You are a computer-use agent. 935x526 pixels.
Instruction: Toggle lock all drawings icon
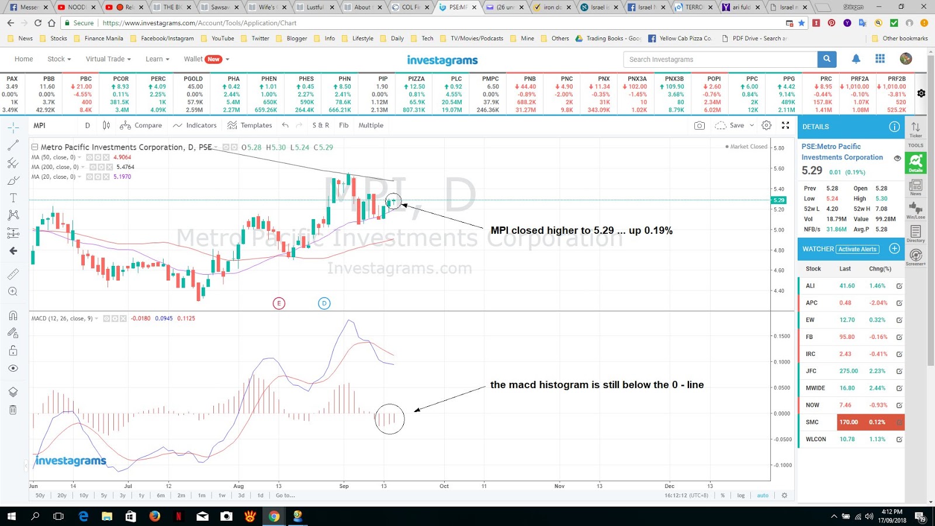[13, 351]
